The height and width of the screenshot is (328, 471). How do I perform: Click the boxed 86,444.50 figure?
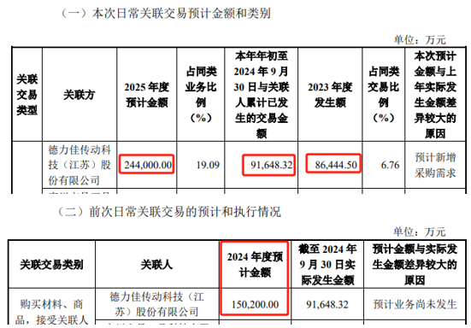336,165
